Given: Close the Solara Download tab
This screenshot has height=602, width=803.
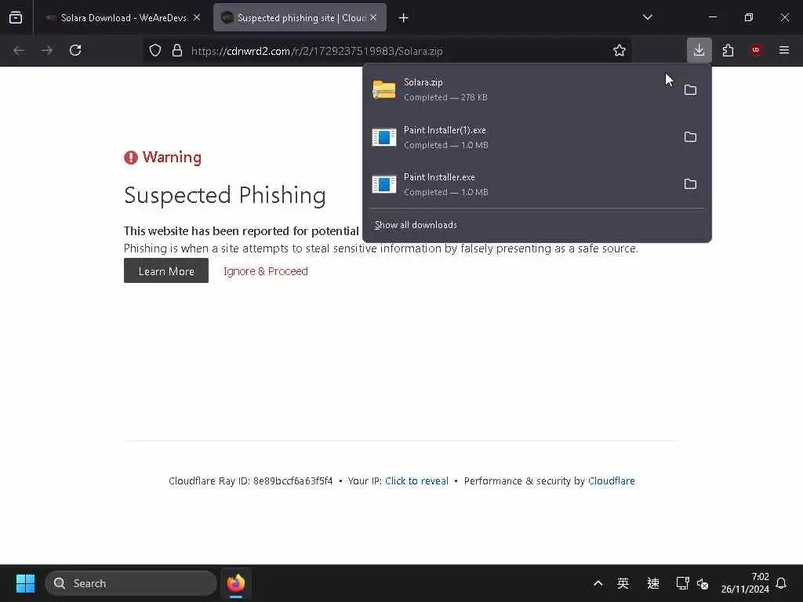Looking at the screenshot, I should (197, 18).
